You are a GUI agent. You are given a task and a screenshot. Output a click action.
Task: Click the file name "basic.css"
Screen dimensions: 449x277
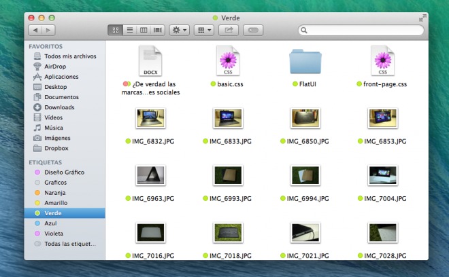230,84
